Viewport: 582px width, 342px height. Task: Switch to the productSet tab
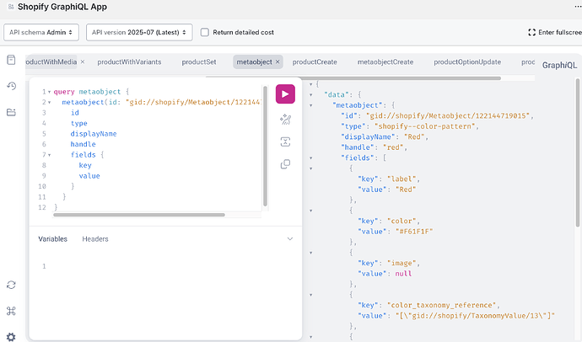click(x=199, y=61)
